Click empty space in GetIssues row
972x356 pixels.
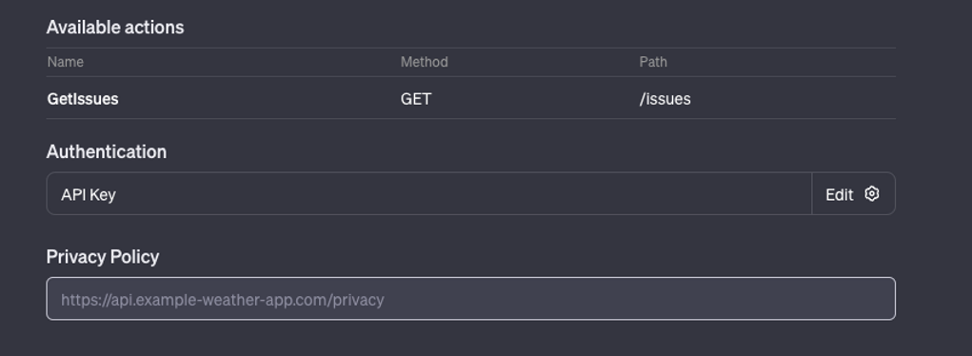coord(260,99)
